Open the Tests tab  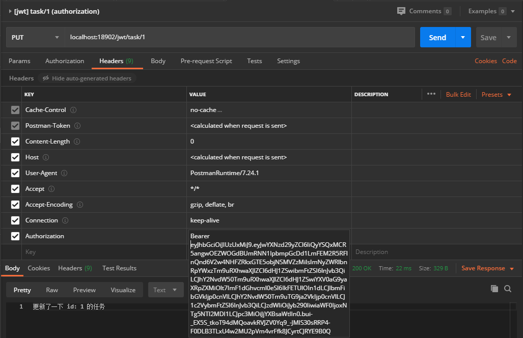point(255,61)
